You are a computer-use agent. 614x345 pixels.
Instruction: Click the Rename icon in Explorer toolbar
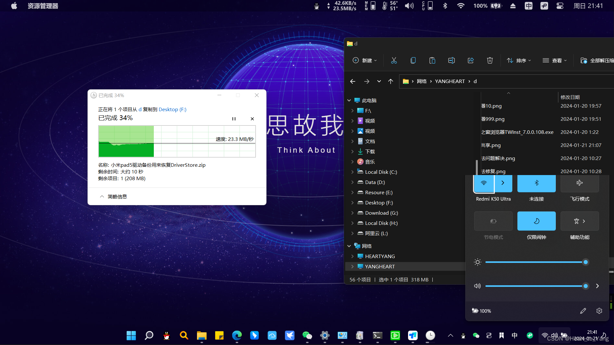[x=451, y=60]
